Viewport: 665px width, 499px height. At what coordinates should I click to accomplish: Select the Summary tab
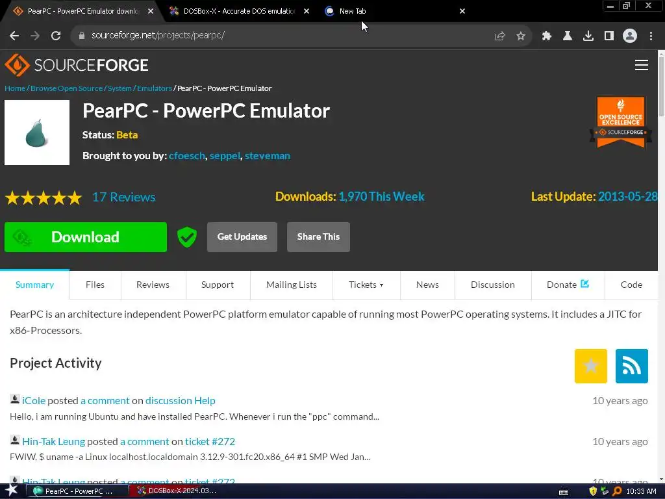(35, 285)
